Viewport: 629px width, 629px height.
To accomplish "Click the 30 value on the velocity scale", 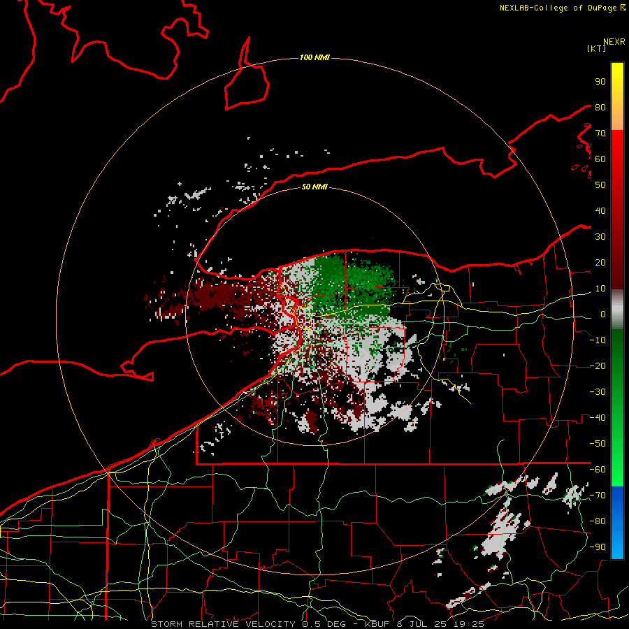I will click(600, 237).
